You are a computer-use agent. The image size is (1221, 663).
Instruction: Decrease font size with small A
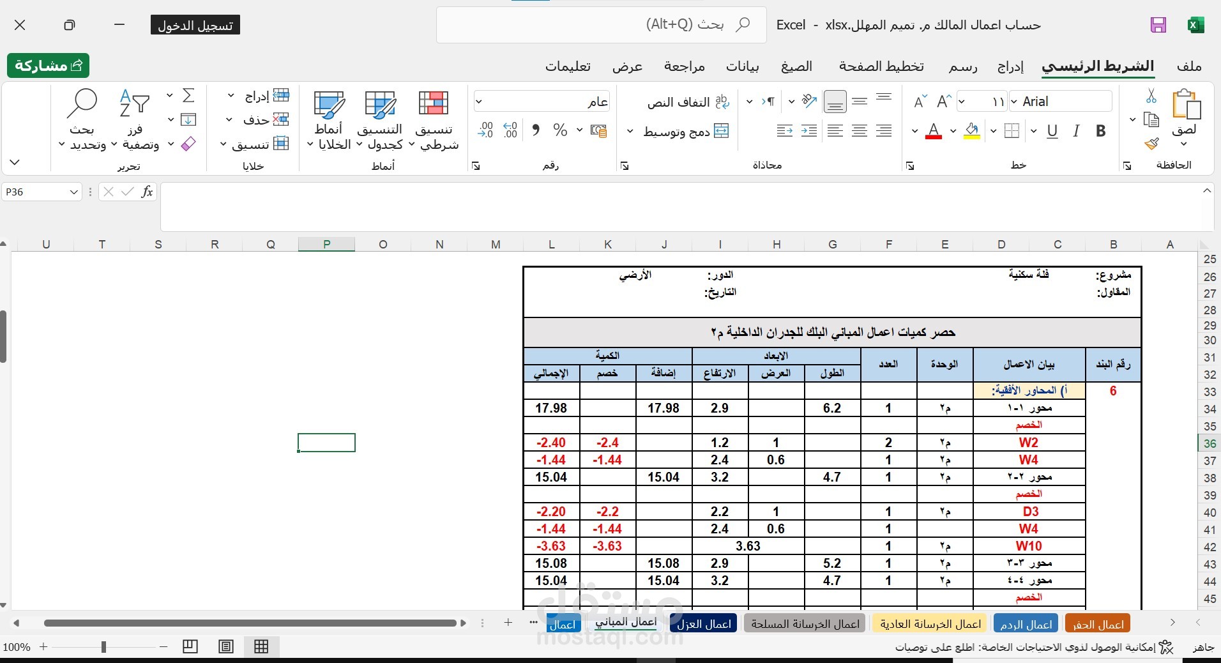click(920, 102)
